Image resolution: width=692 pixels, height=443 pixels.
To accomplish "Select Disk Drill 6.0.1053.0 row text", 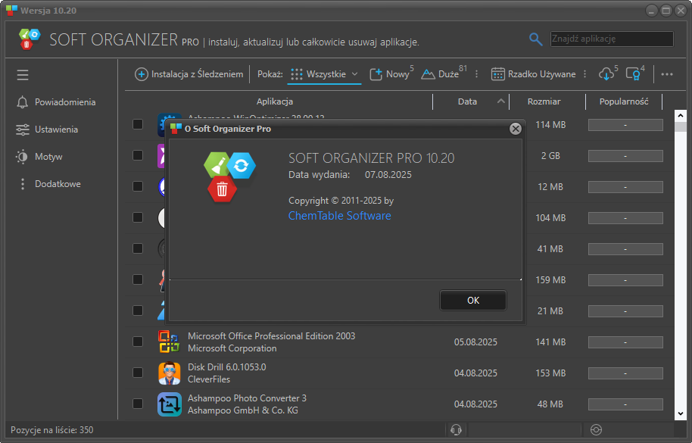I will [227, 367].
